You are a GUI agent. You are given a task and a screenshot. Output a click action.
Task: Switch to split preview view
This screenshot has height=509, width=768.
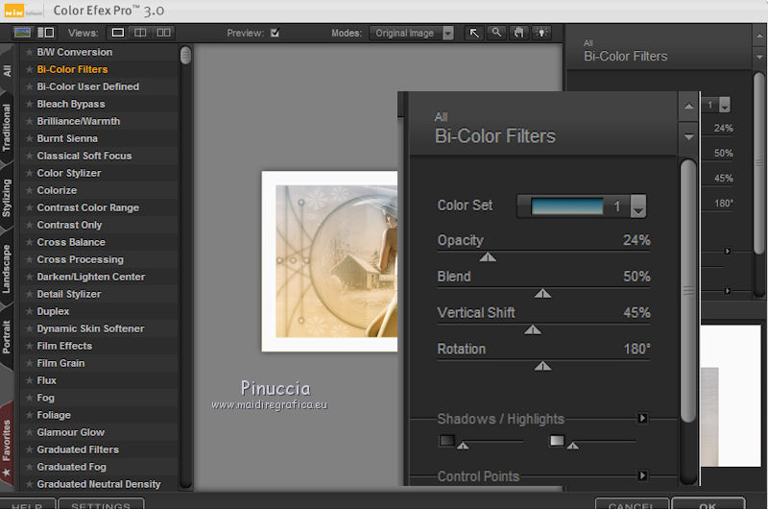(x=141, y=33)
